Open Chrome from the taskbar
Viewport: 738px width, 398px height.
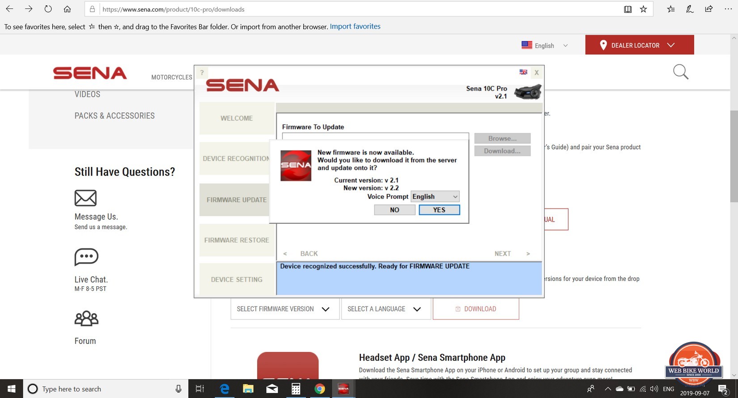319,389
